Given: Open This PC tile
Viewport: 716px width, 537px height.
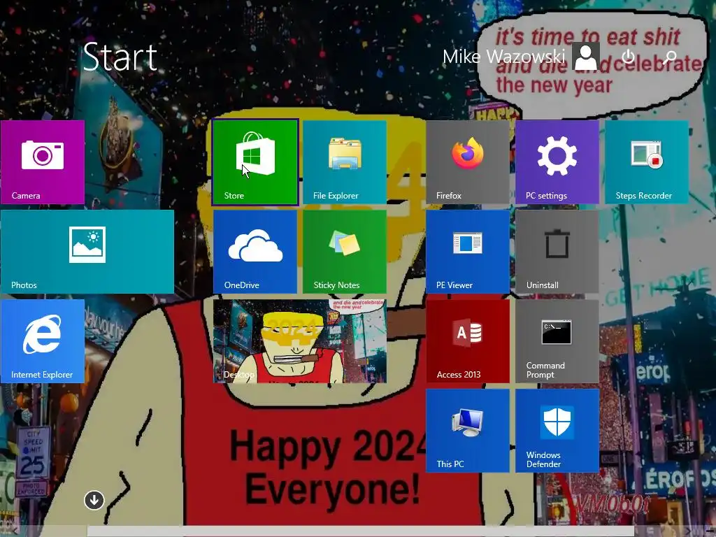Looking at the screenshot, I should click(x=468, y=431).
